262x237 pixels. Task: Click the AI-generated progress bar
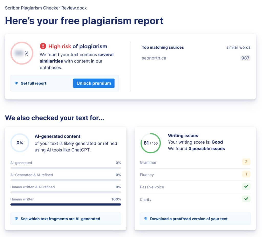tap(65, 168)
